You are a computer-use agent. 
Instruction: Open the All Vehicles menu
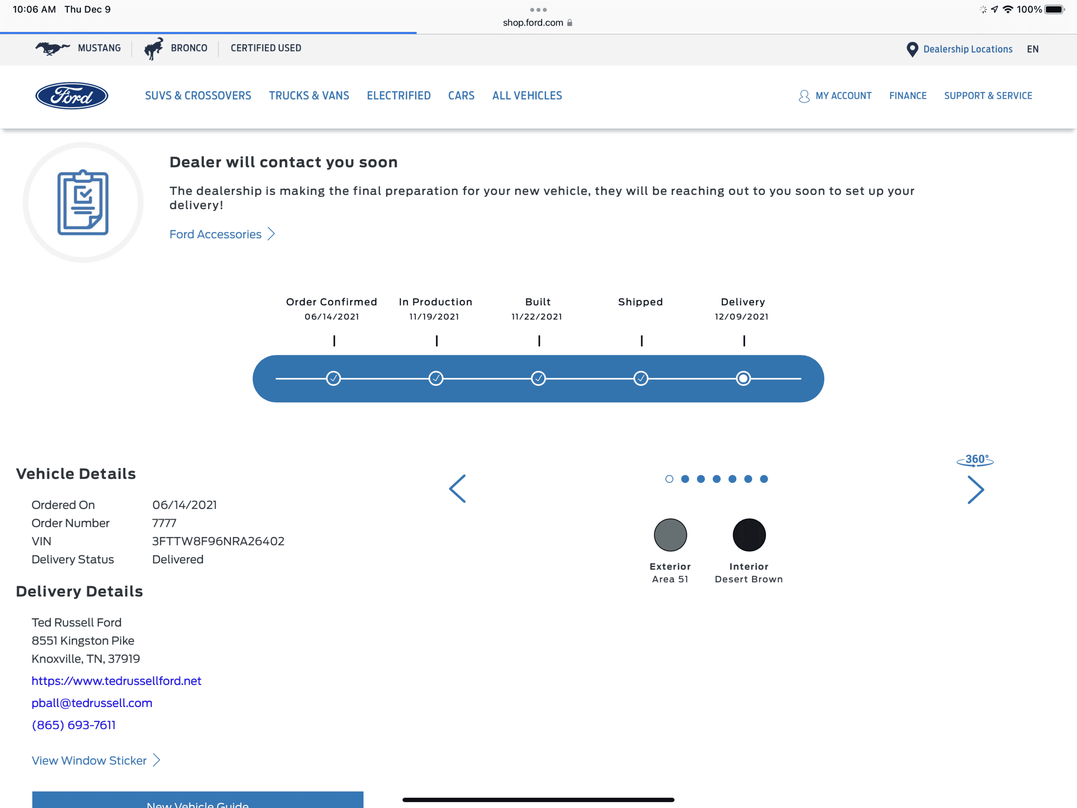[527, 96]
